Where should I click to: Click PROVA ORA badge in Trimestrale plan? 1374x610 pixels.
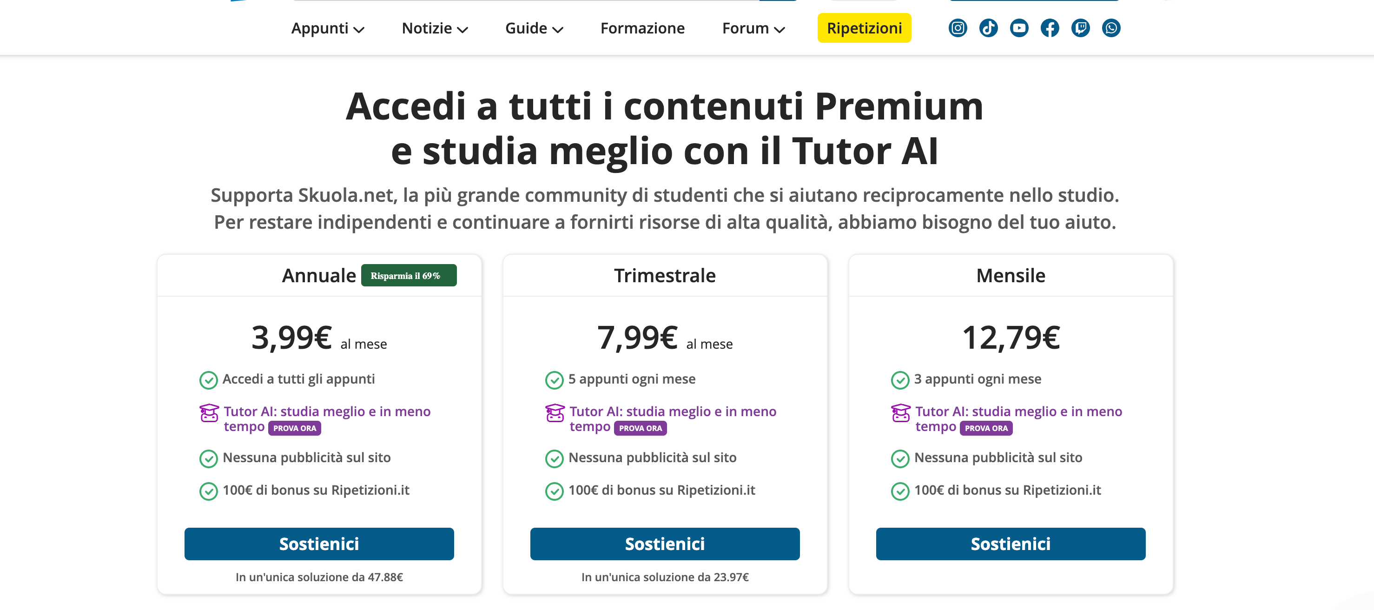pyautogui.click(x=640, y=428)
